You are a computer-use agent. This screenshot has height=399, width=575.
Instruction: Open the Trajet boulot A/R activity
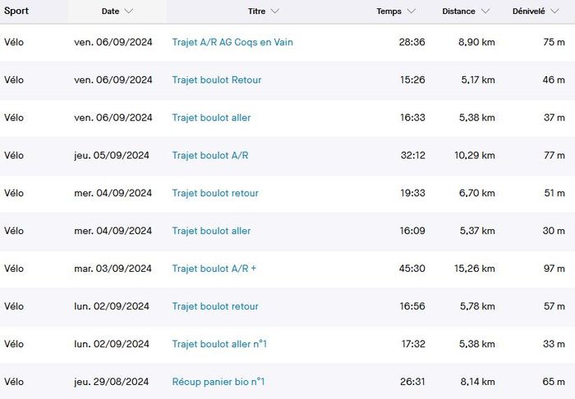(x=209, y=156)
